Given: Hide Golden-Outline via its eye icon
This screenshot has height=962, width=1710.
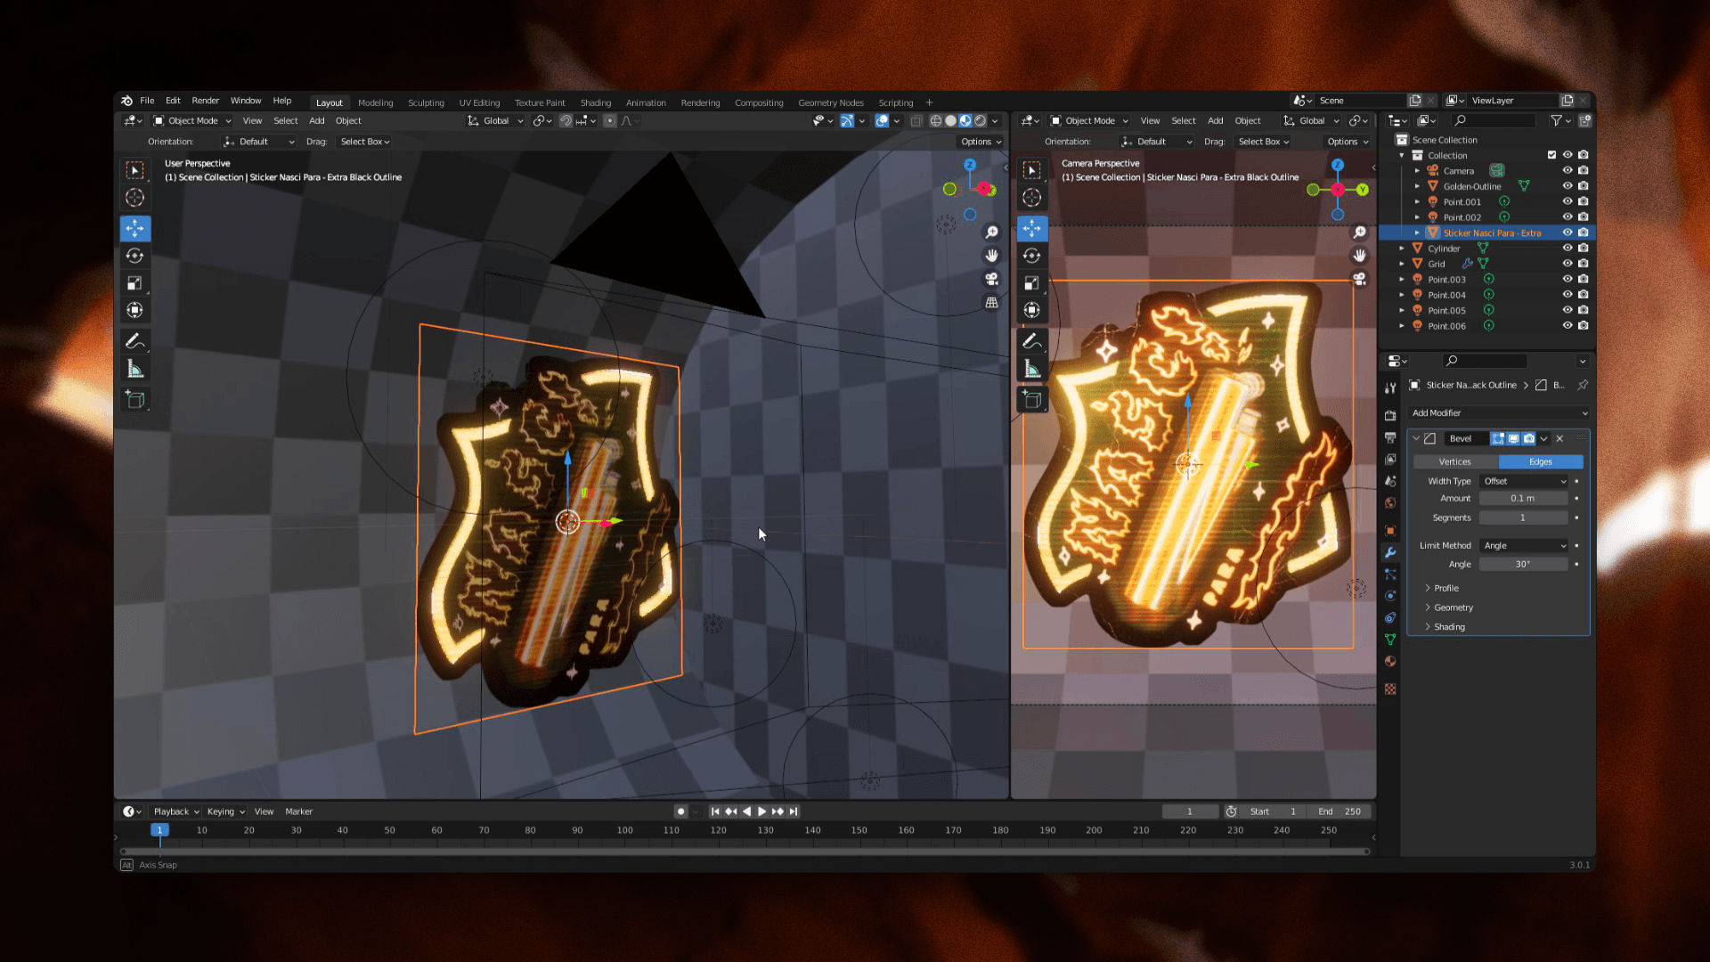Looking at the screenshot, I should [x=1567, y=186].
